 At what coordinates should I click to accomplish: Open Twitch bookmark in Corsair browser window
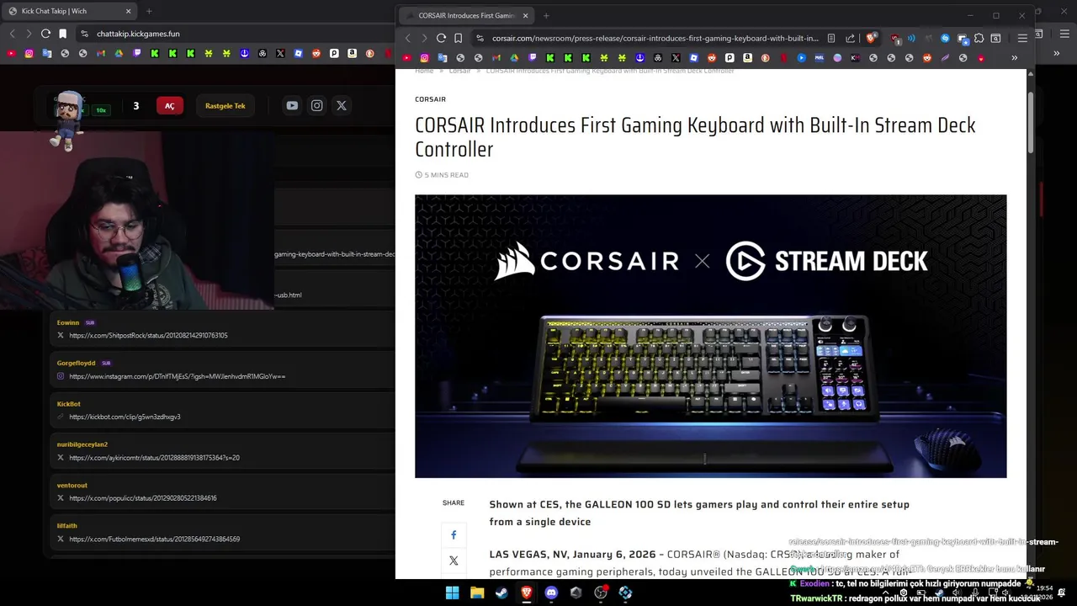click(x=532, y=58)
